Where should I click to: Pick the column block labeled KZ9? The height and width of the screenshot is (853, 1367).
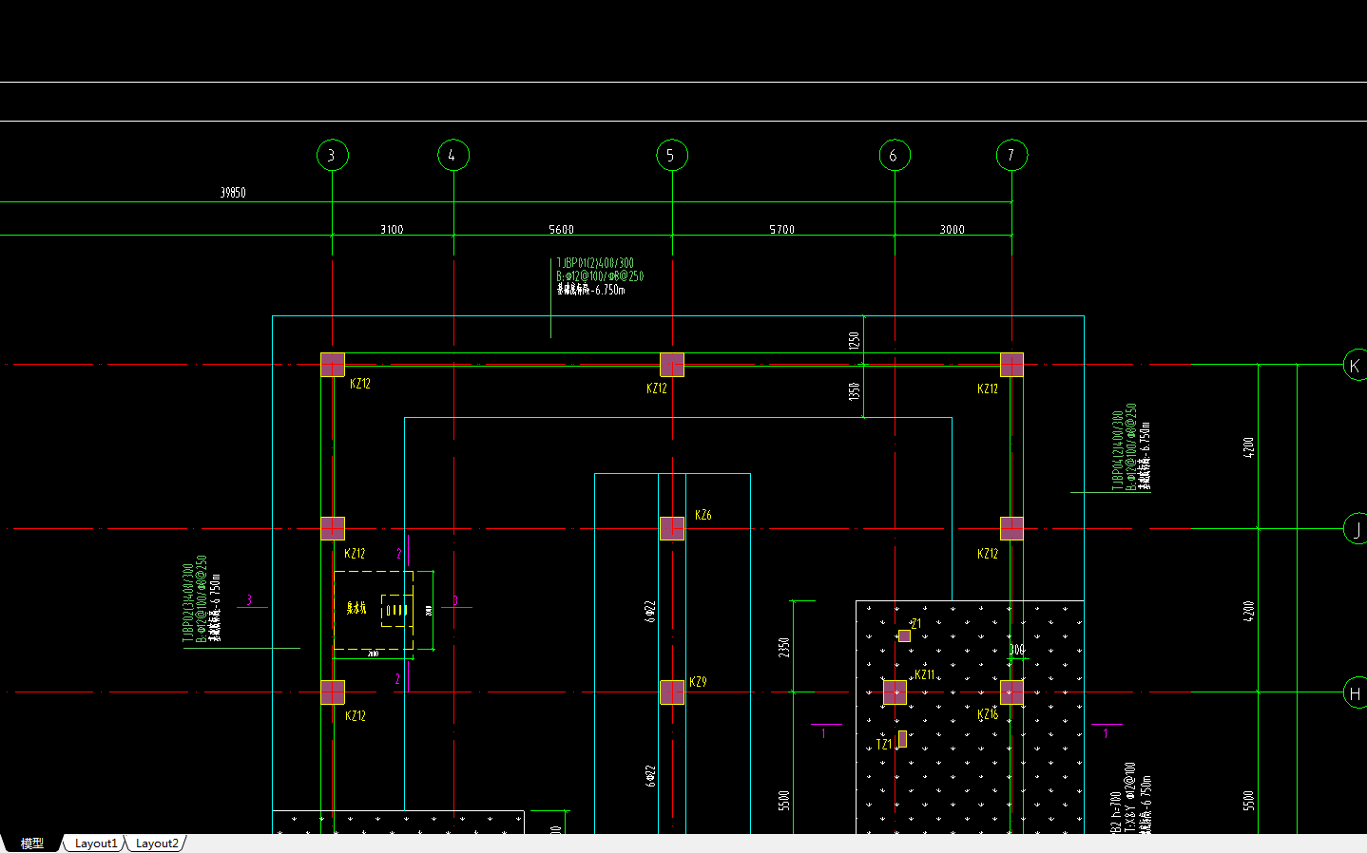[x=672, y=692]
